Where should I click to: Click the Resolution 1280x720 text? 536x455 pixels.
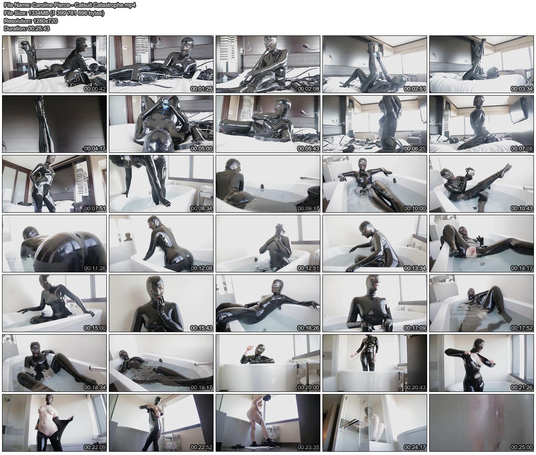pyautogui.click(x=31, y=21)
